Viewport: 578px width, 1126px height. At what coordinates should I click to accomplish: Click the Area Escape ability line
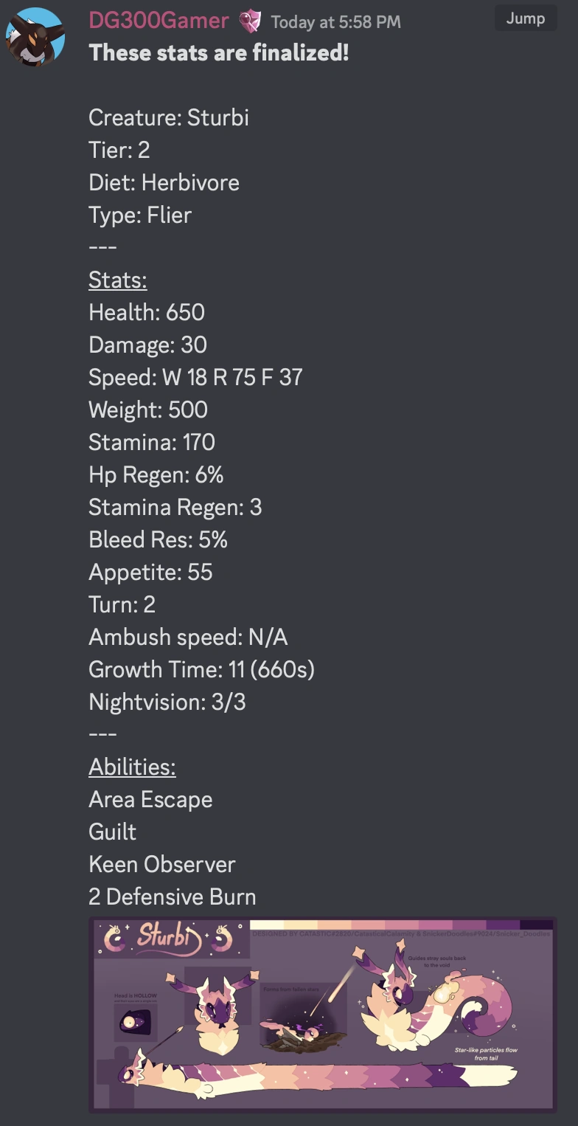pos(150,799)
